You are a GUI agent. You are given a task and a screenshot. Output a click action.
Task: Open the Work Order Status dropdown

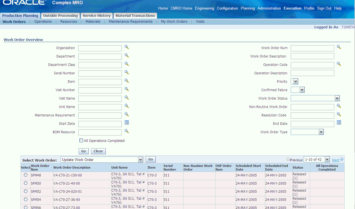(x=315, y=98)
